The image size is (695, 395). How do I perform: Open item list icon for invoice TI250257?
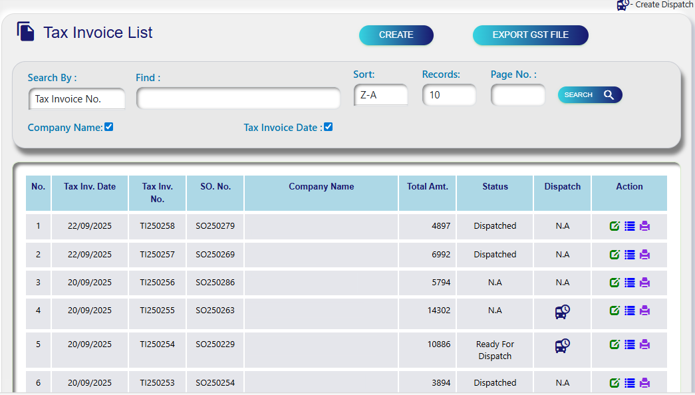click(x=629, y=254)
